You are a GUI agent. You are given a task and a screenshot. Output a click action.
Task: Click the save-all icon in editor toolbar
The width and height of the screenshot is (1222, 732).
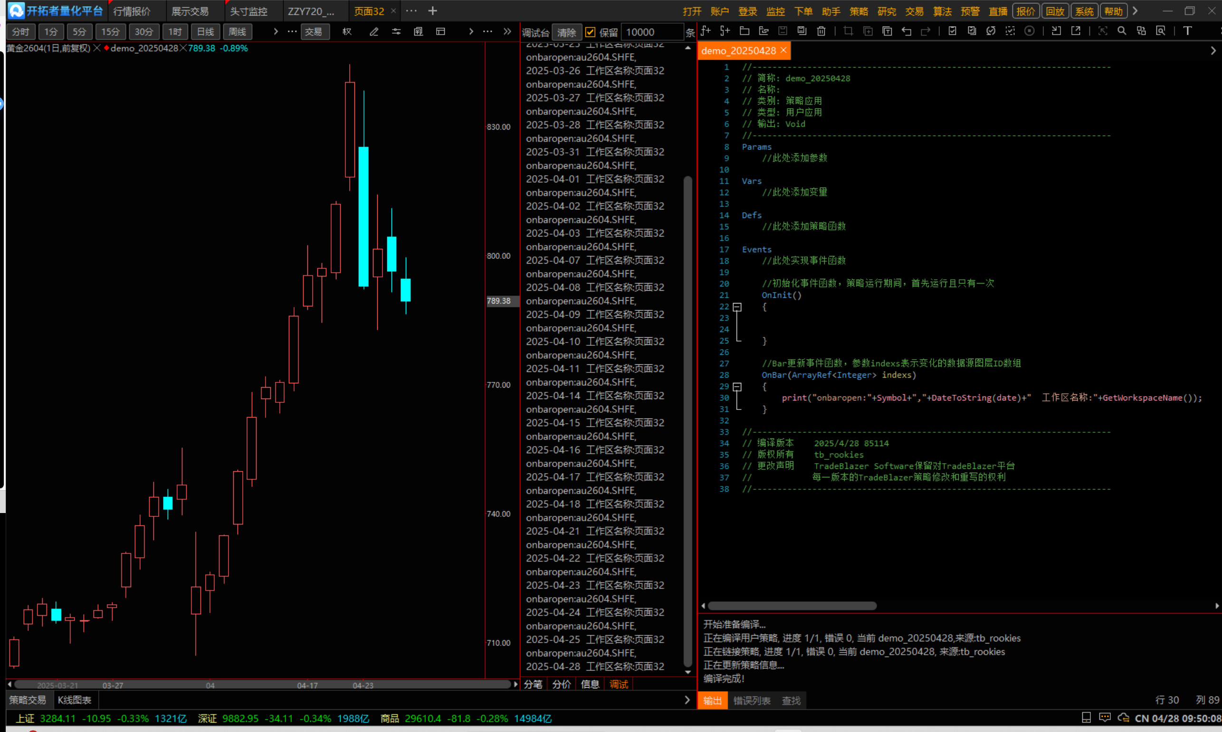pos(802,31)
